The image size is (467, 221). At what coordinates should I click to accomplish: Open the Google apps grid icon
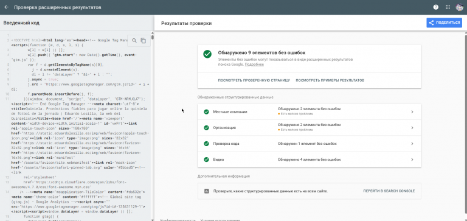[x=448, y=7]
